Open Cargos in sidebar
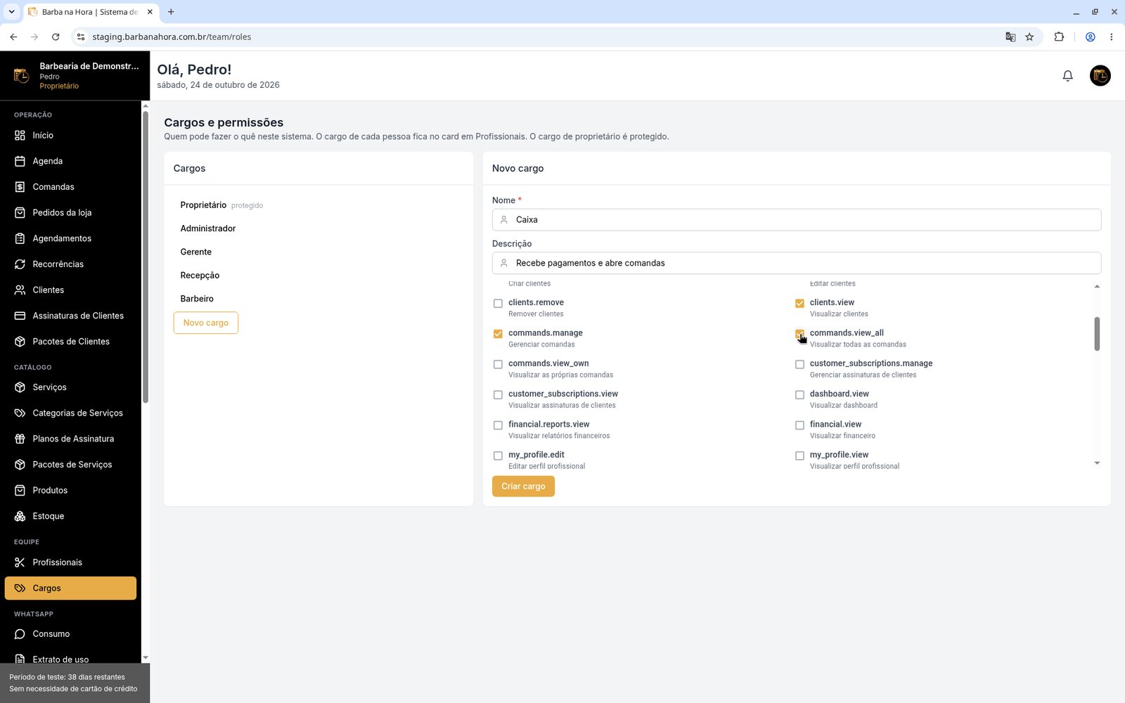Viewport: 1125px width, 703px height. (70, 588)
